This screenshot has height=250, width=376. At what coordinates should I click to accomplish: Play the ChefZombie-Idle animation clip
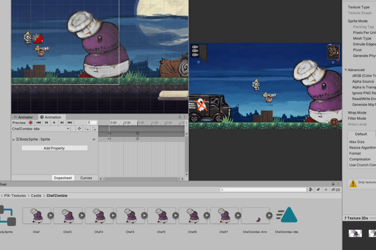click(54, 123)
